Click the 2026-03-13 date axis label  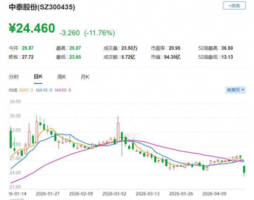pos(148,193)
